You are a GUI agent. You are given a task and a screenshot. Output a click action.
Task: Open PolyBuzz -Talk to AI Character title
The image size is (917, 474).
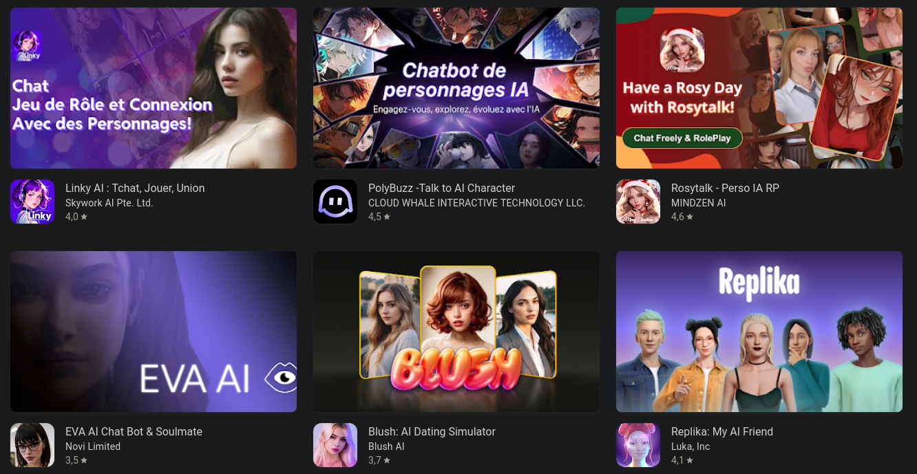[x=441, y=188]
